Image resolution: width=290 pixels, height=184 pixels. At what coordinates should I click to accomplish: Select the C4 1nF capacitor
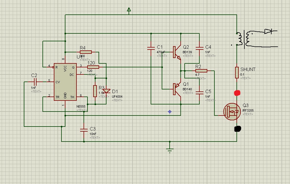pyautogui.click(x=199, y=48)
